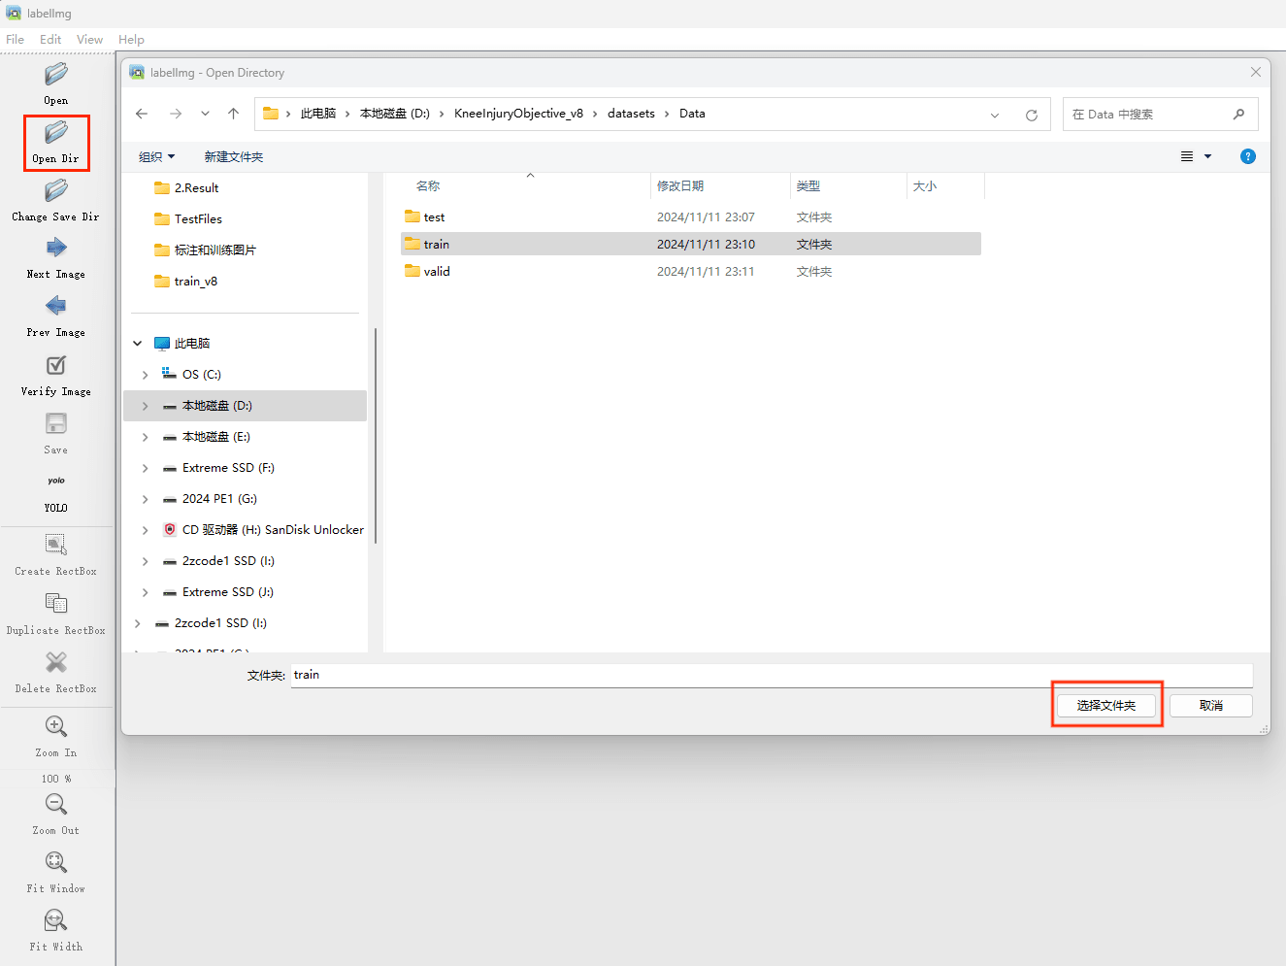
Task: Expand the Extreme SSD (F:) tree node
Action: point(146,468)
